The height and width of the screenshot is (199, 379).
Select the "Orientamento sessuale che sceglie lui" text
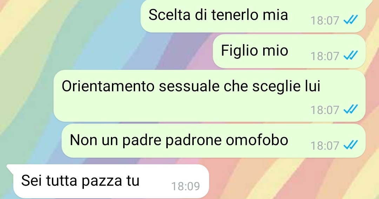click(x=191, y=86)
